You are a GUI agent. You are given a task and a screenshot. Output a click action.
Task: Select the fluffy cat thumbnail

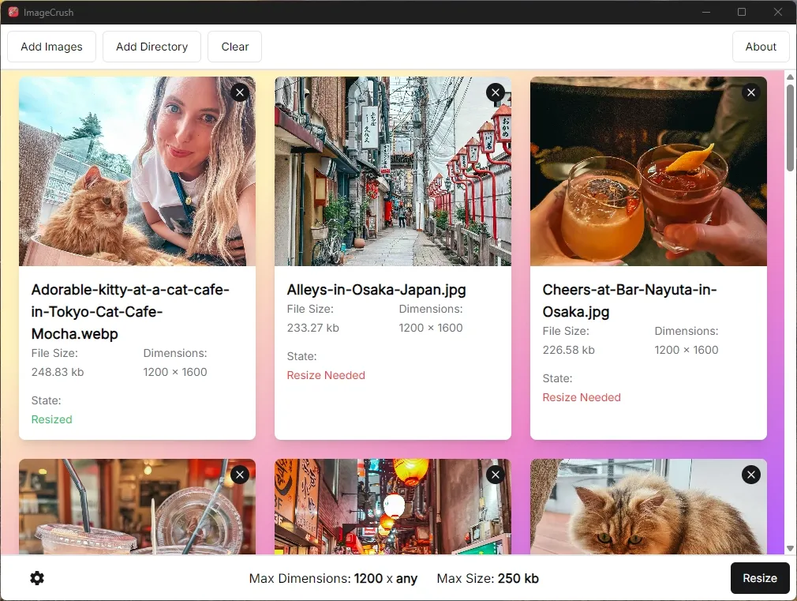click(x=649, y=506)
